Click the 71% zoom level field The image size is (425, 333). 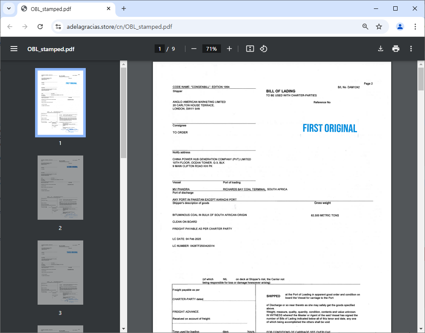pos(211,49)
